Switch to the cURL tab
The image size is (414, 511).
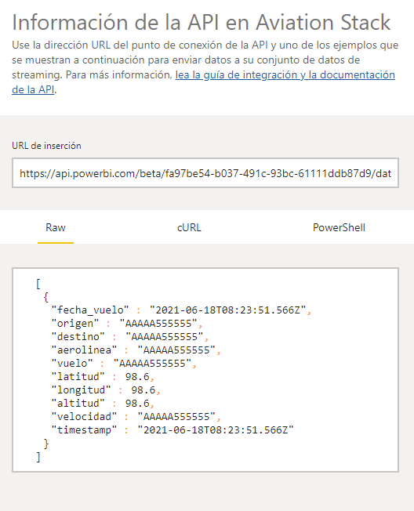pyautogui.click(x=189, y=227)
